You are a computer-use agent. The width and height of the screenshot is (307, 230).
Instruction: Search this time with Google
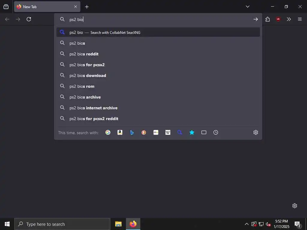[108, 132]
